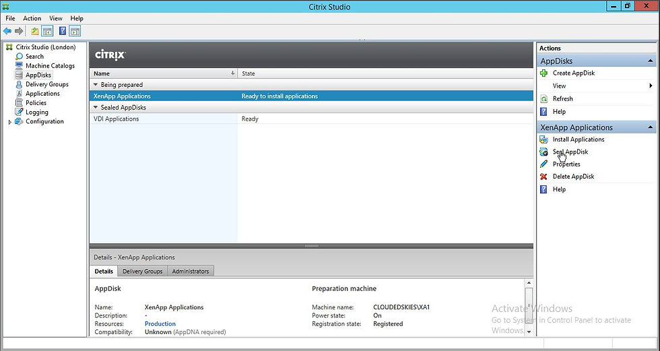Click the Help icon under XenApp Applications actions
This screenshot has width=660, height=351.
coord(544,189)
